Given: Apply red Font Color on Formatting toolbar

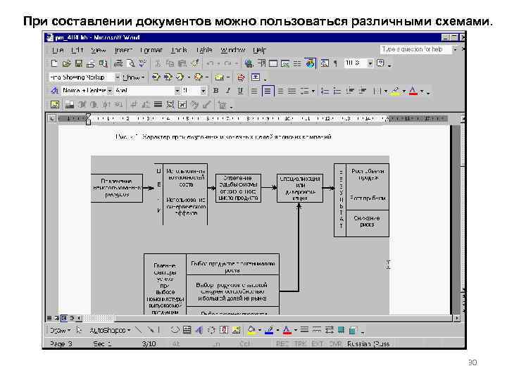Looking at the screenshot, I should tap(413, 91).
